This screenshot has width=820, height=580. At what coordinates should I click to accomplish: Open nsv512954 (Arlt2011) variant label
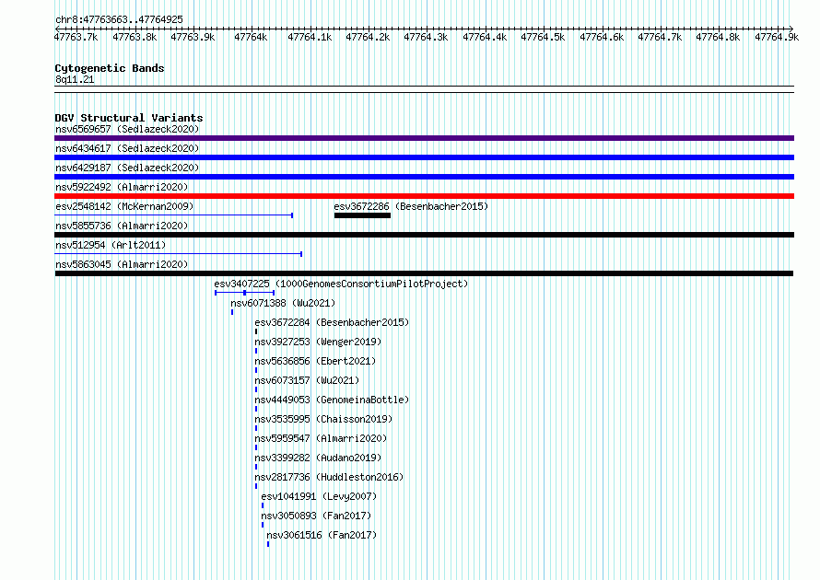click(x=111, y=245)
